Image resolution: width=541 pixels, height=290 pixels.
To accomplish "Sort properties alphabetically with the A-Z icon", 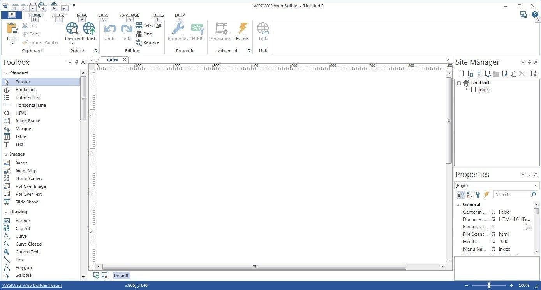I will (x=469, y=195).
